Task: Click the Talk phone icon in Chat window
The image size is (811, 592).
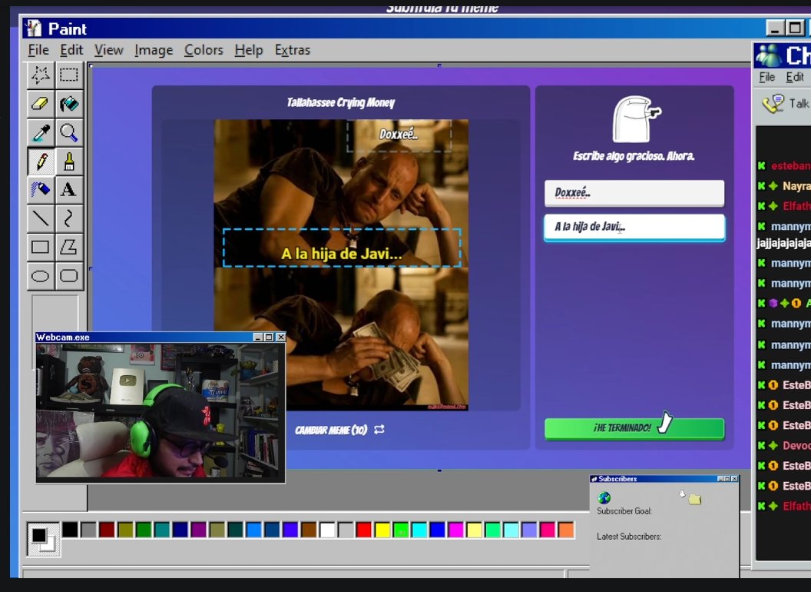Action: (x=773, y=104)
